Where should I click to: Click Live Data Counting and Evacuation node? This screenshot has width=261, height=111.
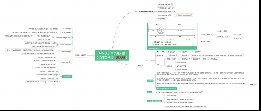pos(42,82)
